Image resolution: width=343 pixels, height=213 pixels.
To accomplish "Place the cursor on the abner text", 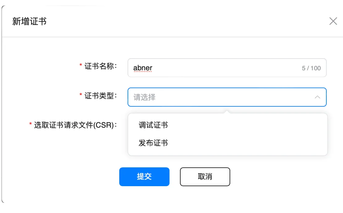I will 143,68.
